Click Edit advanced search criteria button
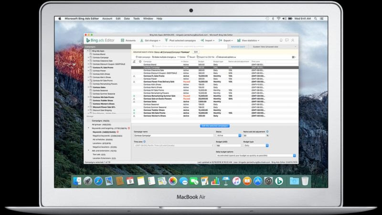Viewport: 382px width, 215px height. [x=196, y=52]
